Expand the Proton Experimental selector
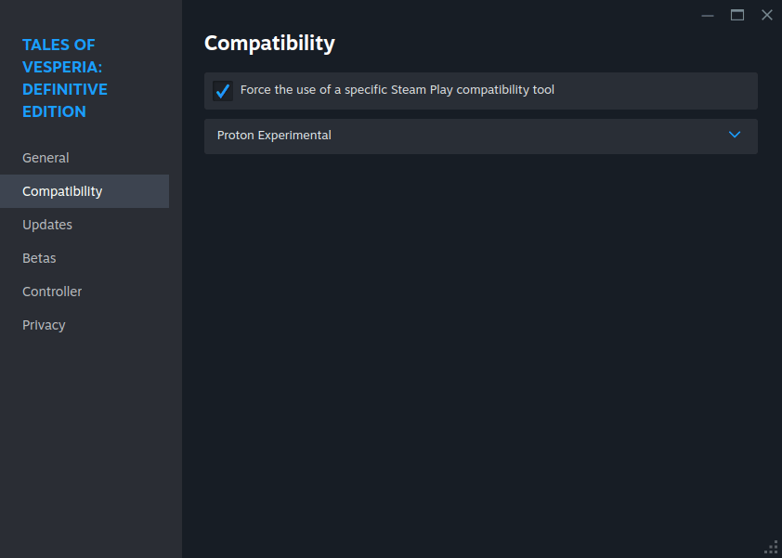The width and height of the screenshot is (782, 558). point(480,136)
